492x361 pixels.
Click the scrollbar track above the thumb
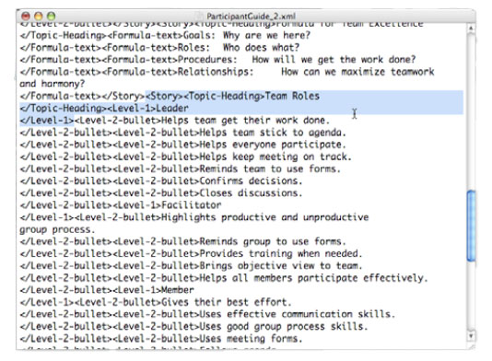point(471,111)
